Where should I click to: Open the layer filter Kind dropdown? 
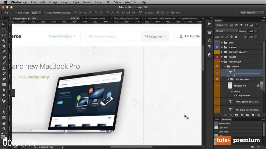point(221,25)
